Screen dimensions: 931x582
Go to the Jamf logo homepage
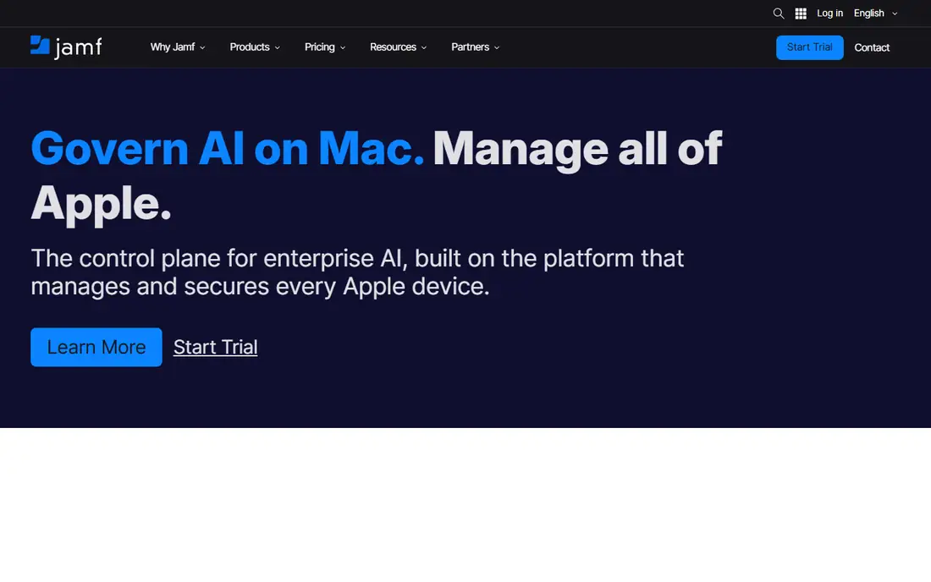coord(66,47)
